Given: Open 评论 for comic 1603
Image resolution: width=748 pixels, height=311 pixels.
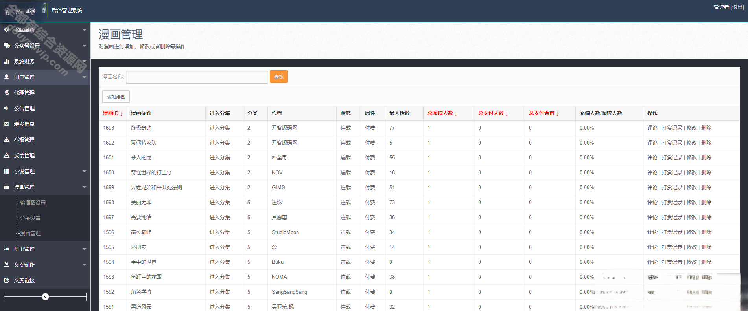Looking at the screenshot, I should click(652, 128).
